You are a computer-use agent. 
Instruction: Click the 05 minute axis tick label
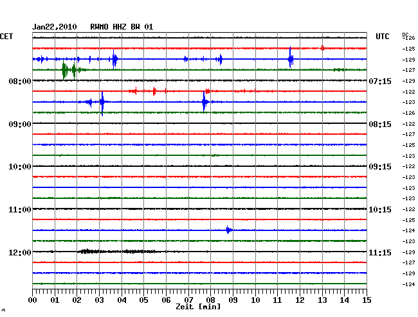(x=143, y=300)
